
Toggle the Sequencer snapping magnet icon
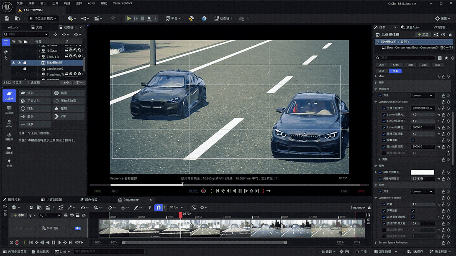[x=159, y=208]
